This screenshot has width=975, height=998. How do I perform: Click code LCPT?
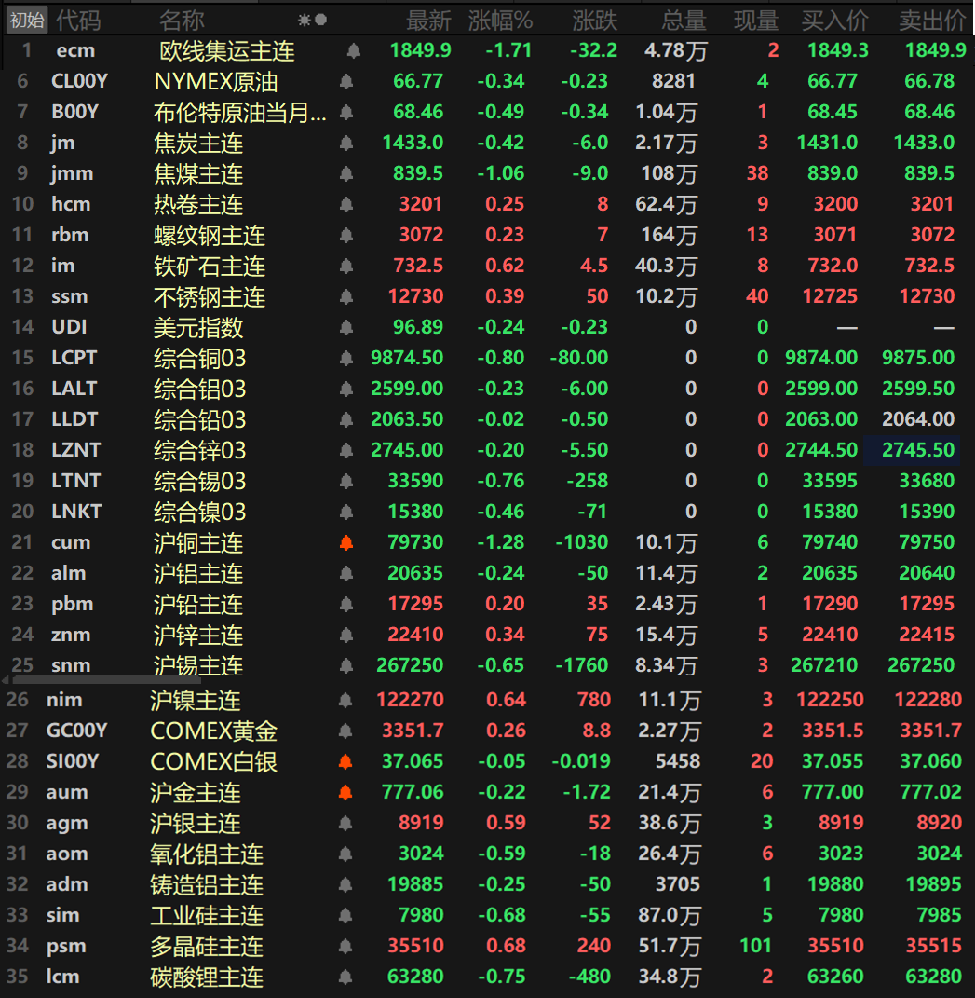tap(74, 358)
